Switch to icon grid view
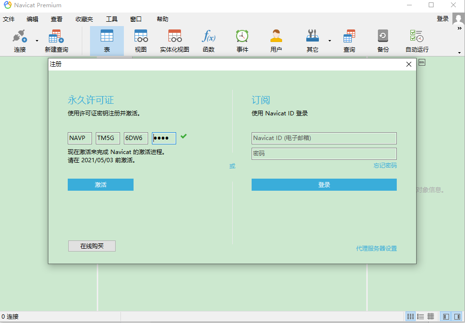Image resolution: width=465 pixels, height=323 pixels. 410,317
